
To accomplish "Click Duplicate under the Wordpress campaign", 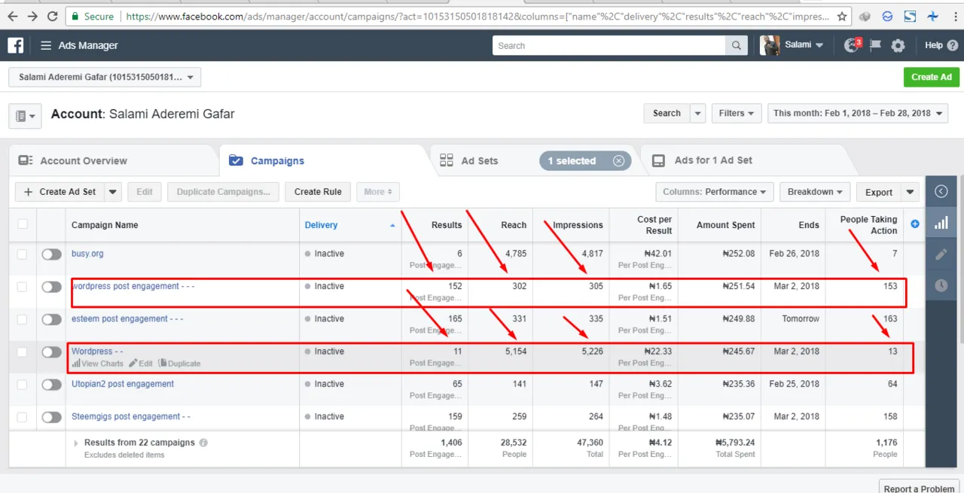I will 179,364.
